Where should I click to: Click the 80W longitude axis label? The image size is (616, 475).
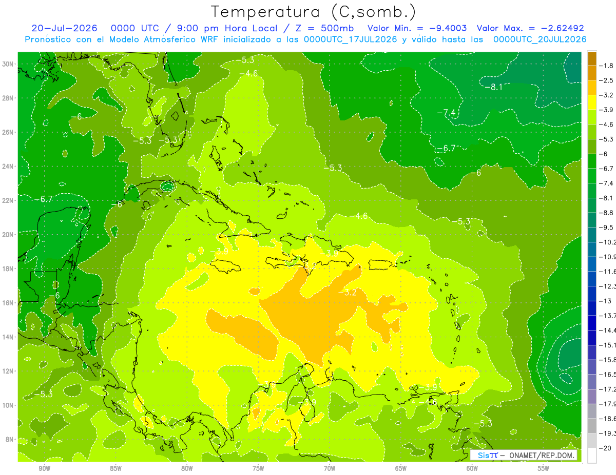coord(187,468)
